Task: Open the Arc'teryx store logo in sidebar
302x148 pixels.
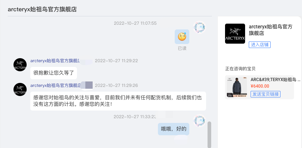Action: click(x=235, y=33)
